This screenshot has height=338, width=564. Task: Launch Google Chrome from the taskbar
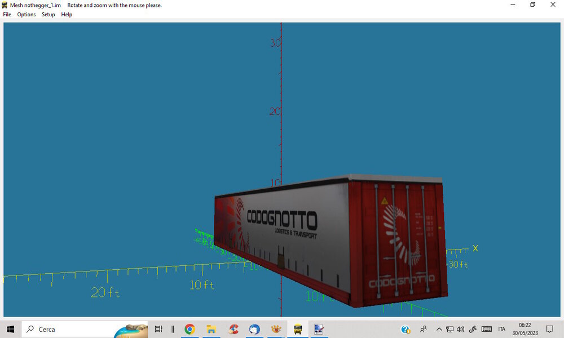coord(190,329)
